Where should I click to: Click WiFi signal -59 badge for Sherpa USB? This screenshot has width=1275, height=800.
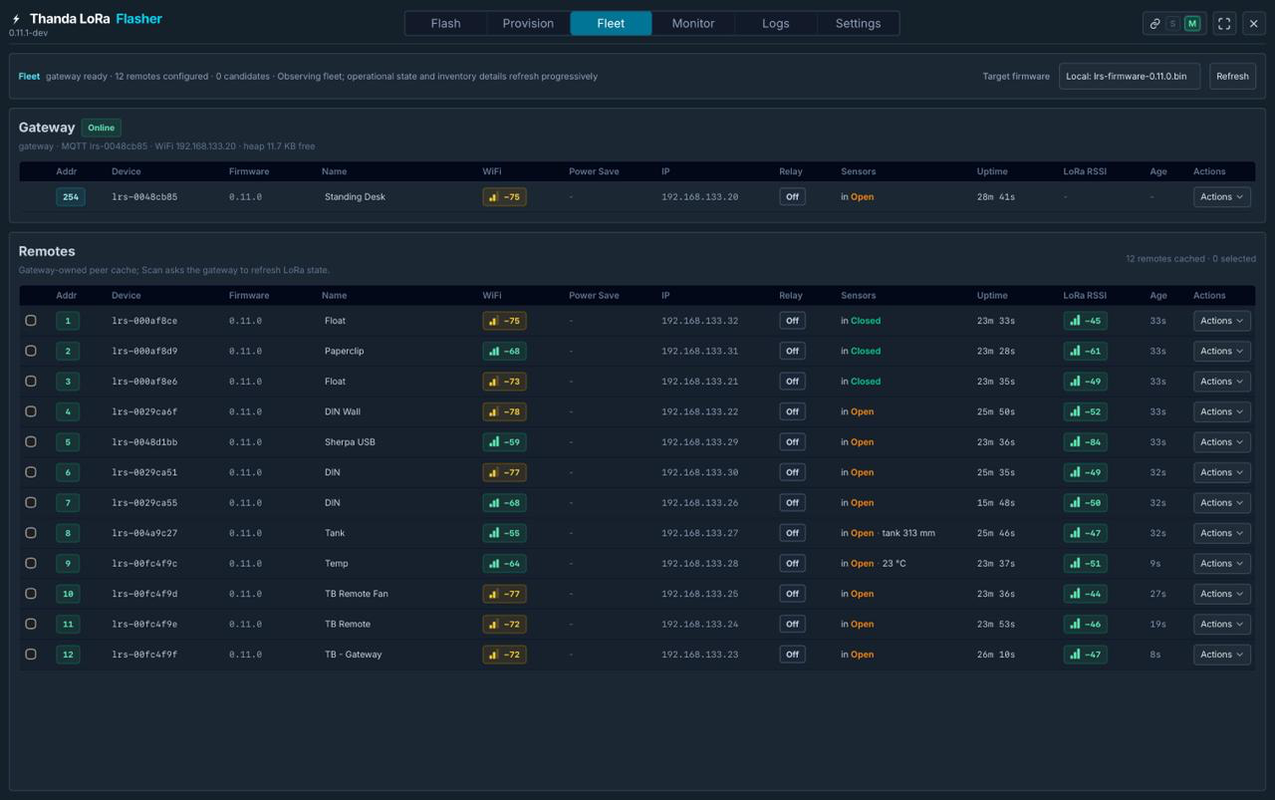coord(504,442)
